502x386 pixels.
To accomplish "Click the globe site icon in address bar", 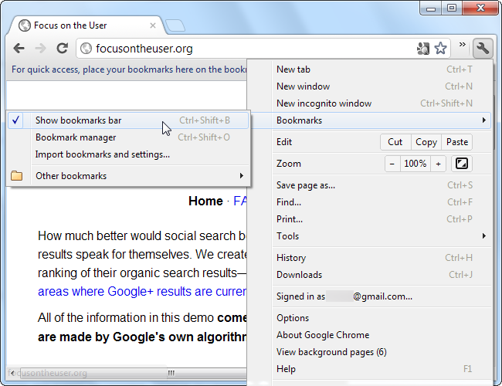I will (x=86, y=49).
